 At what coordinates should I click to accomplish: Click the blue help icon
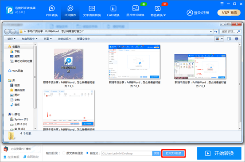tap(237, 39)
